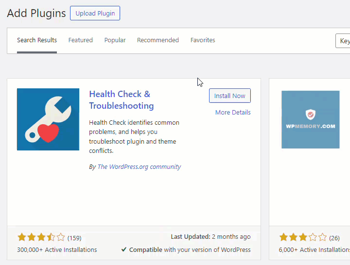This screenshot has height=265, width=350.
Task: Click the Health Check wrench-heart plugin icon
Action: point(48,119)
